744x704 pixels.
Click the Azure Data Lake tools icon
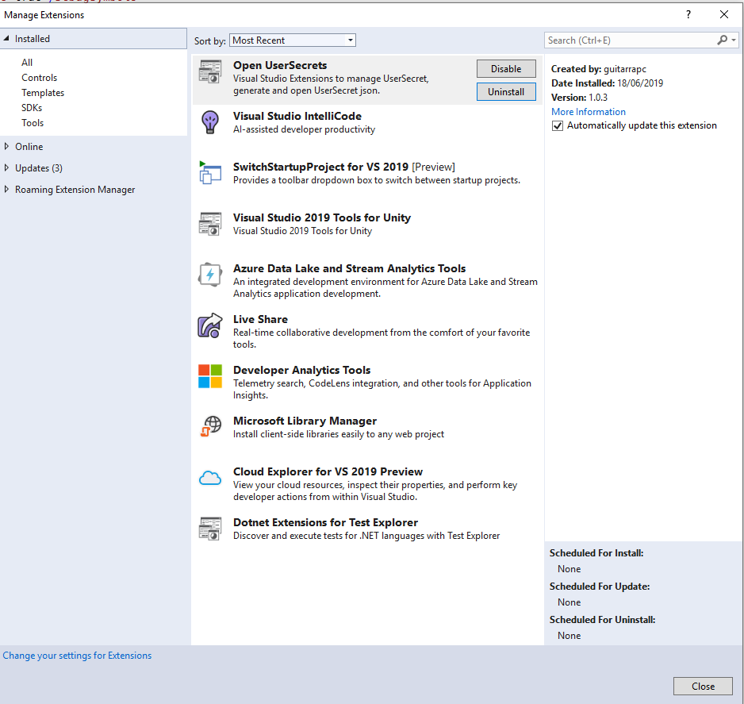[x=209, y=275]
